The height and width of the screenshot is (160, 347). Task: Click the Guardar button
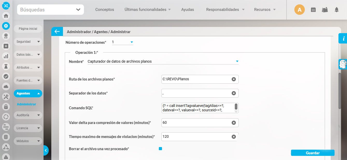313,153
